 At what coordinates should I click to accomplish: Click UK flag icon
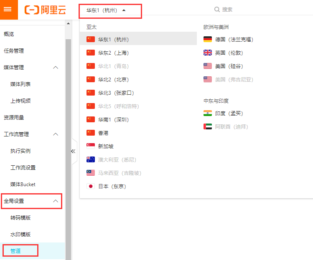click(x=208, y=53)
